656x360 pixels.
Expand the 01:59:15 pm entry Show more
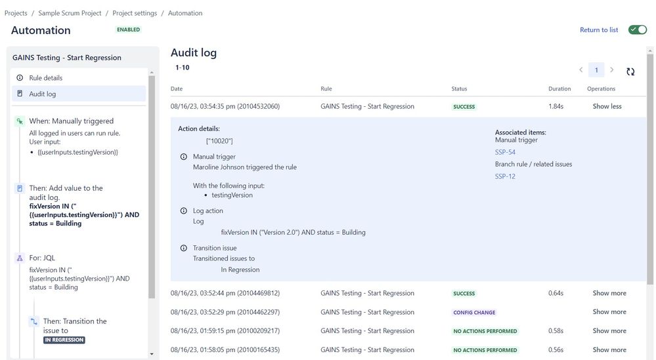[609, 330]
